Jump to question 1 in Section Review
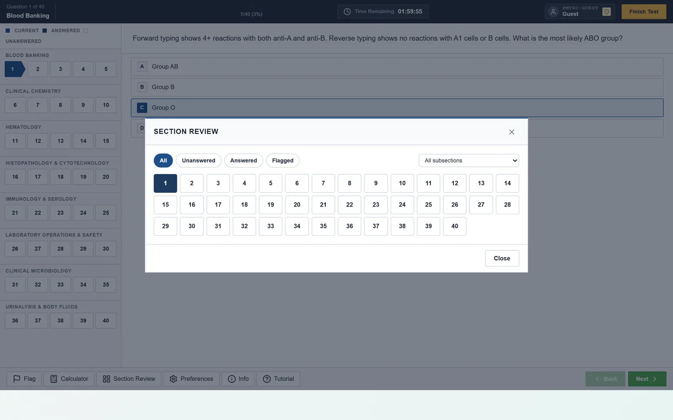Image resolution: width=673 pixels, height=420 pixels. coord(165,183)
